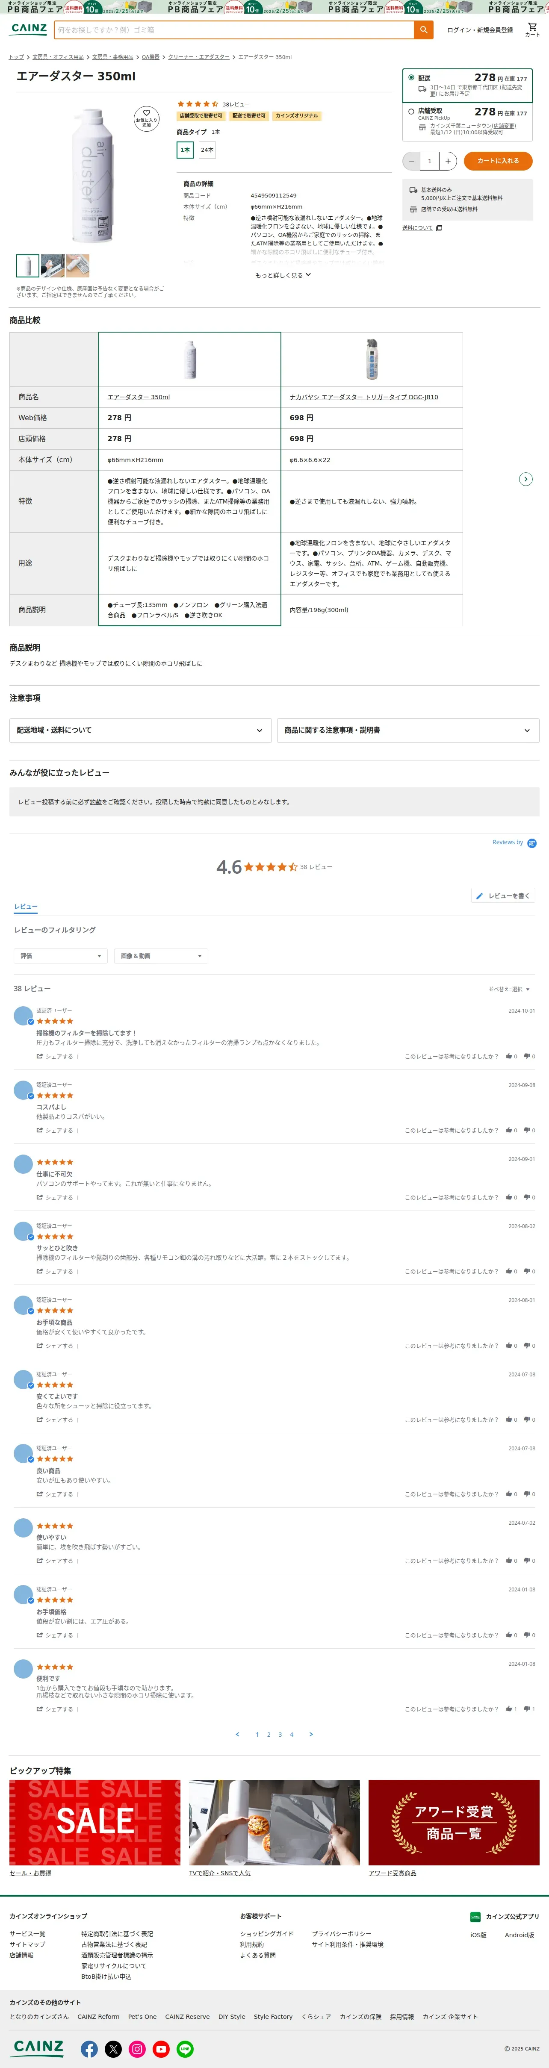Open the 評価 filter dropdown

(x=60, y=956)
